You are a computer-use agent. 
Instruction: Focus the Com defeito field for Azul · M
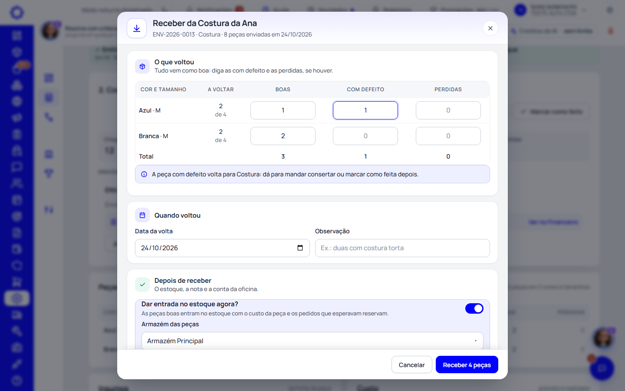click(365, 110)
